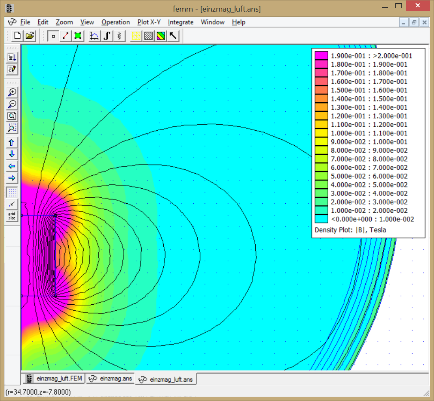Open the X-Y plot graph icon
Viewport: 434px width, 401px height.
(94, 36)
